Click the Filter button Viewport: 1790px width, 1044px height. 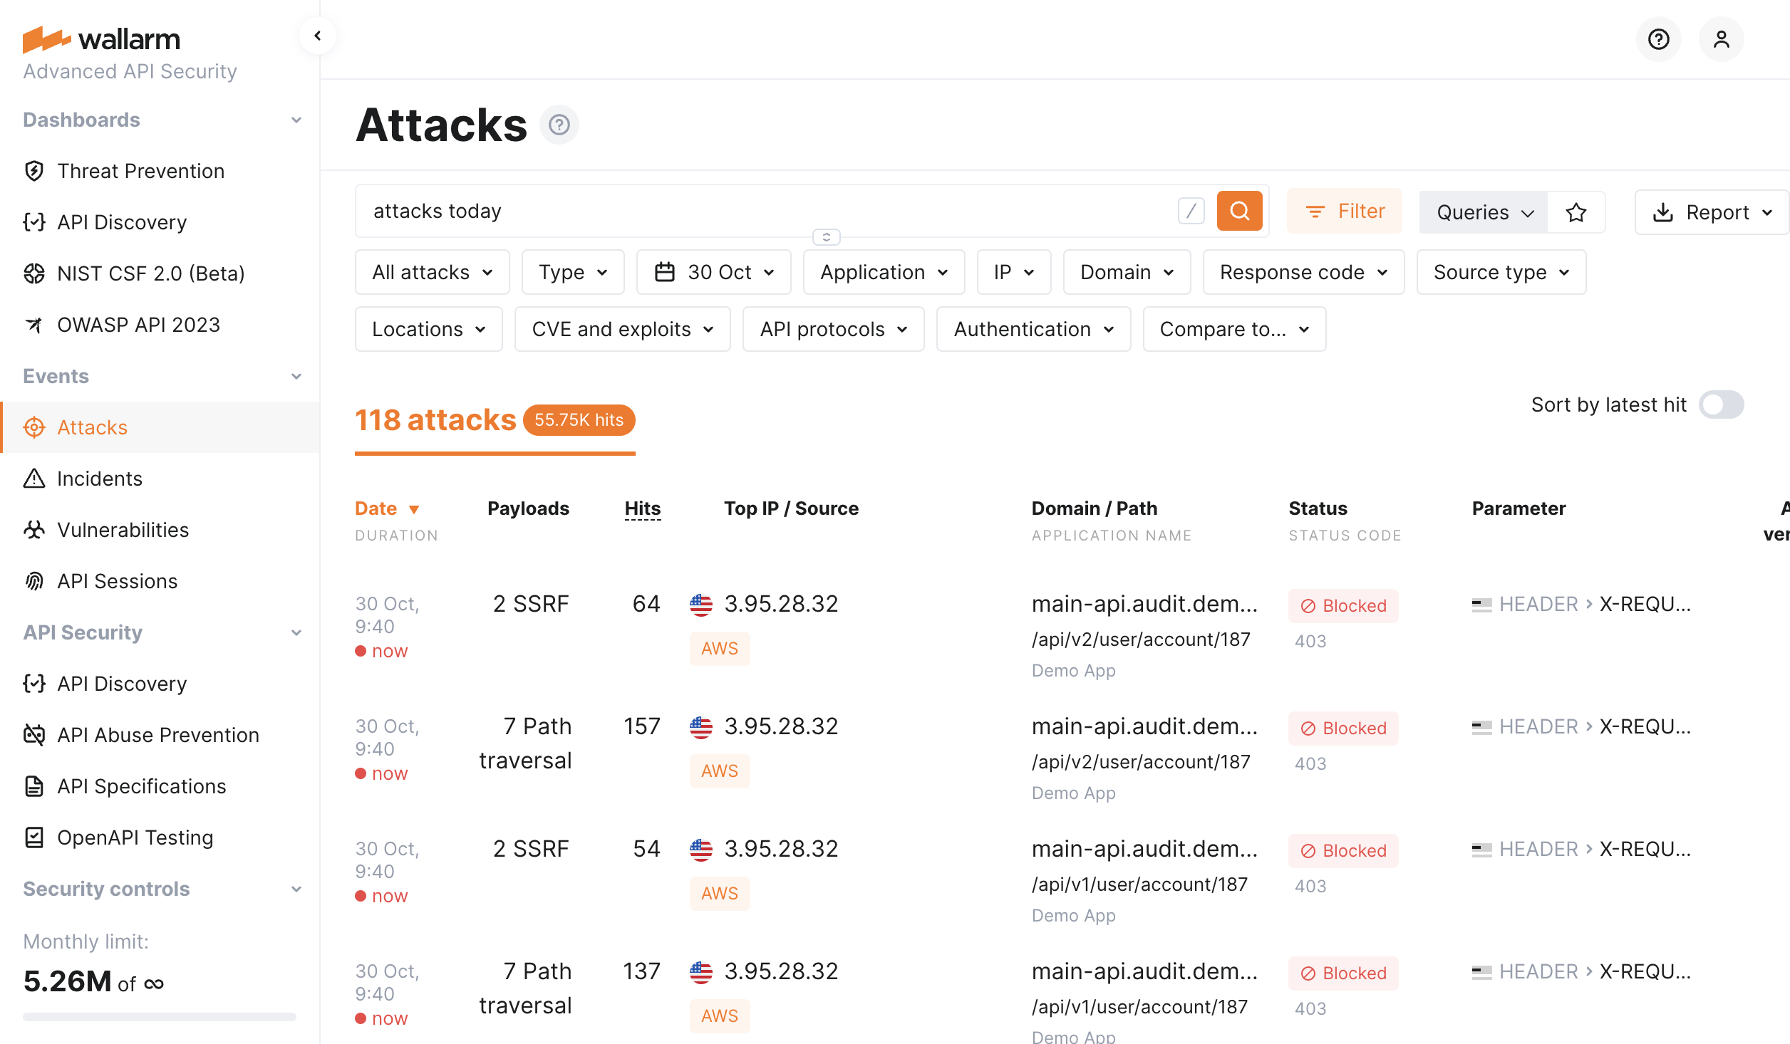click(x=1345, y=211)
